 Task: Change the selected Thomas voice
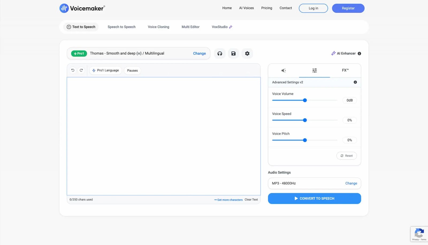(199, 53)
